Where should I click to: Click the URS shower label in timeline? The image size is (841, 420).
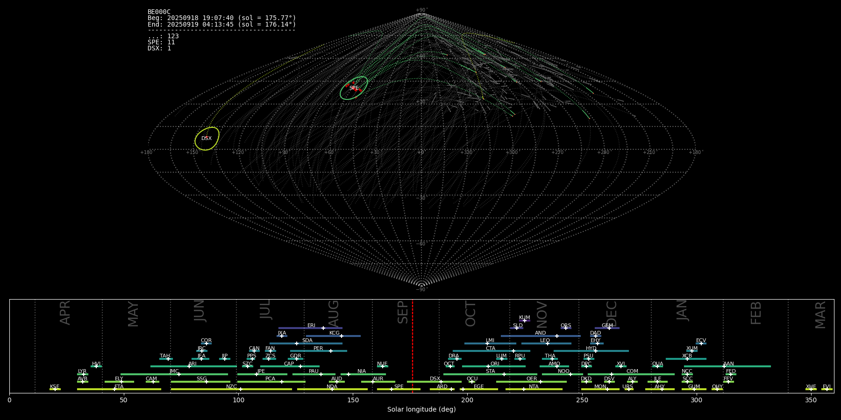pos(627,387)
